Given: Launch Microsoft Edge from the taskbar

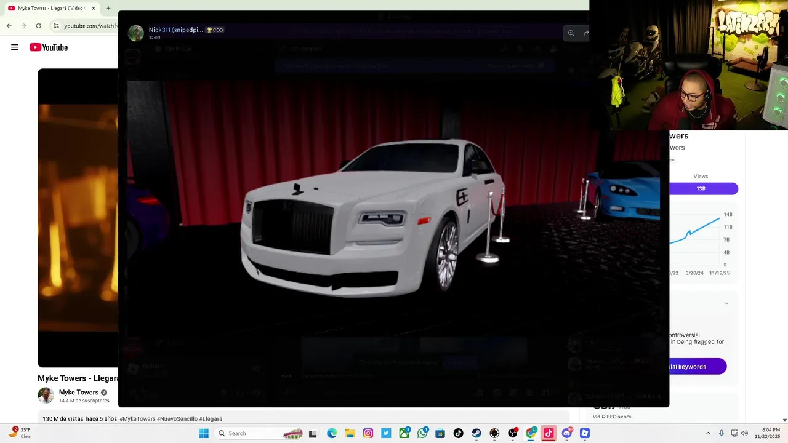Looking at the screenshot, I should (x=332, y=433).
